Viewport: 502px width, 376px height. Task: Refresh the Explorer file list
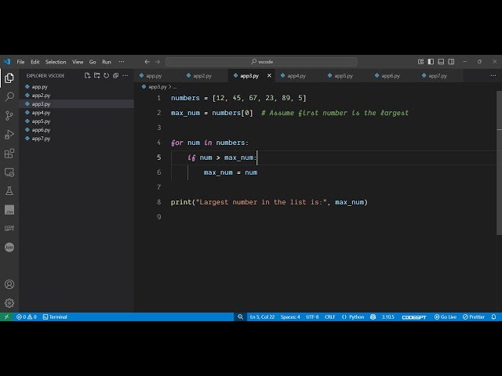click(107, 75)
